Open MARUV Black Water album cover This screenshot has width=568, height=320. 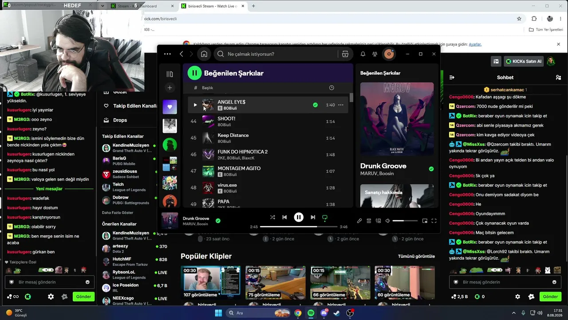click(x=397, y=119)
